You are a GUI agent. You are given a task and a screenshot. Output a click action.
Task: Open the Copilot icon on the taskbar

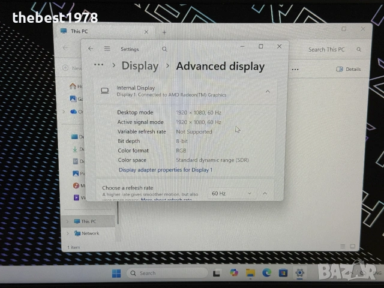click(x=234, y=273)
